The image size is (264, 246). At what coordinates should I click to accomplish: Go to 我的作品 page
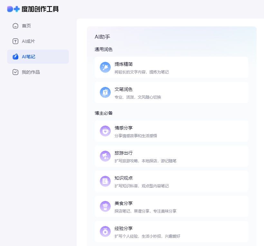[31, 72]
